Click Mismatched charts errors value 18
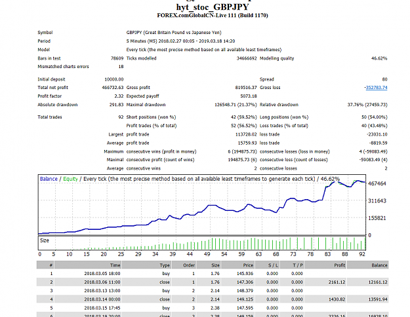 [121, 67]
